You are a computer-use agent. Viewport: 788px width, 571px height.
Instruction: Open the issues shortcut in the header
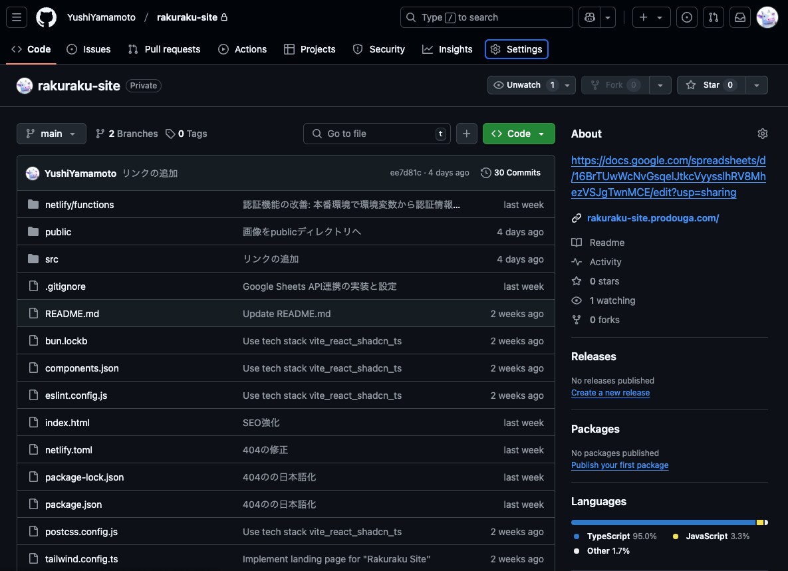click(x=686, y=17)
